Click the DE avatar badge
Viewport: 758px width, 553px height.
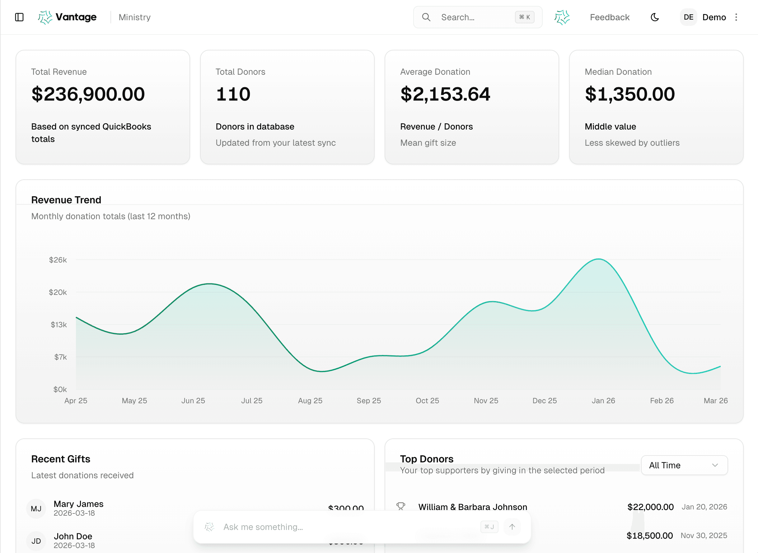pos(688,17)
